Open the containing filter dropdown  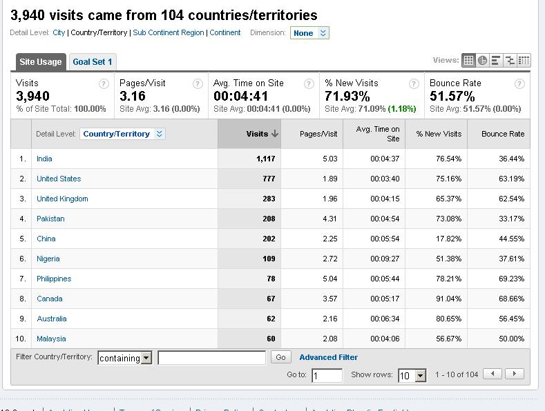pyautogui.click(x=125, y=358)
